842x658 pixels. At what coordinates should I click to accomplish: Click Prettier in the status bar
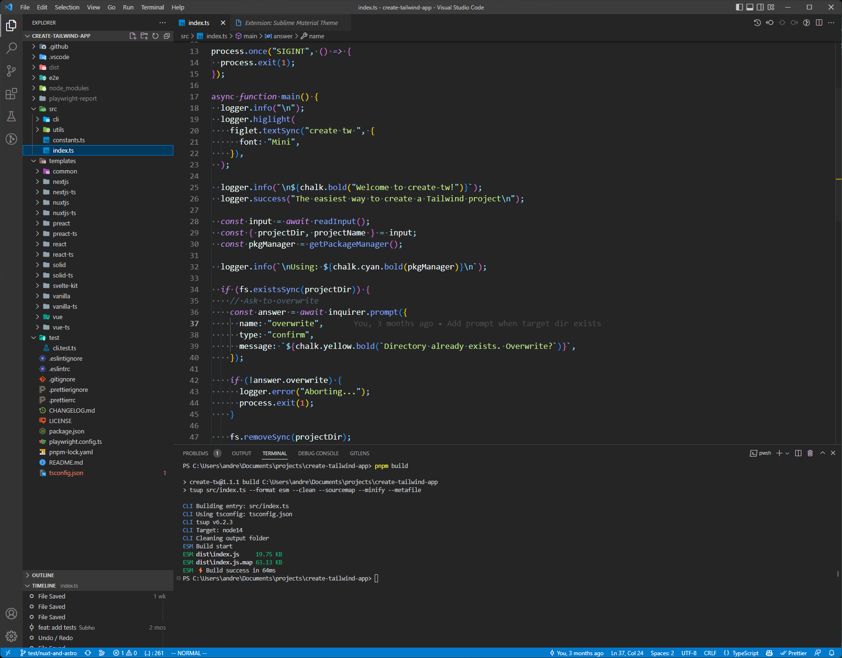tap(795, 653)
